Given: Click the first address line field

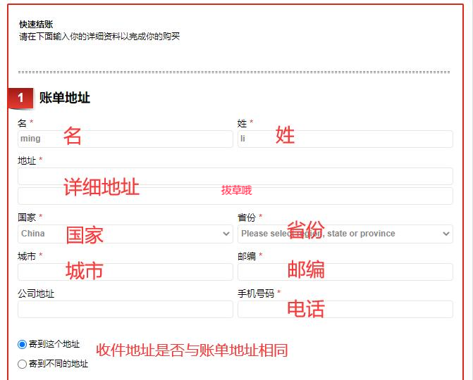Looking at the screenshot, I should 235,177.
